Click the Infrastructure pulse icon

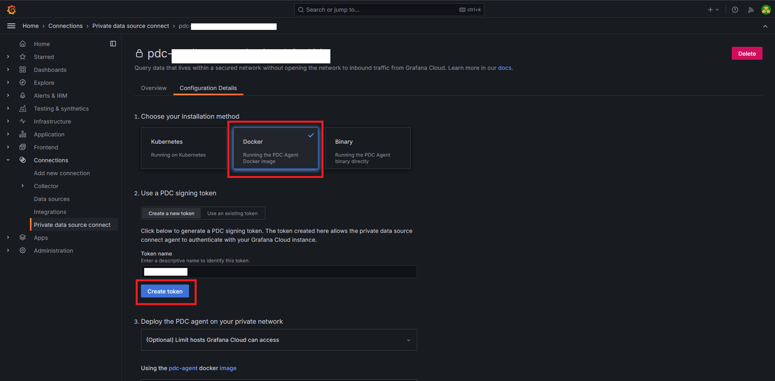23,121
